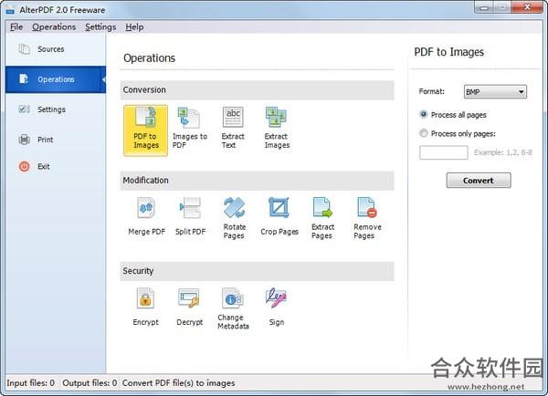Viewport: 548px width, 396px height.
Task: Click Print in the sidebar
Action: point(56,140)
